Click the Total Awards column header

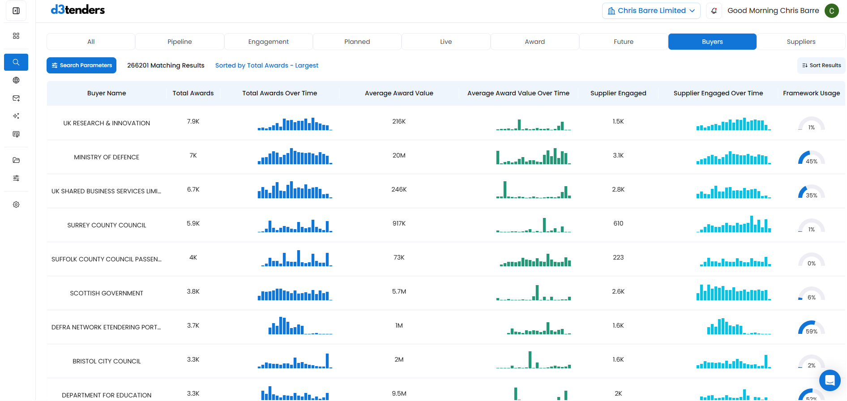pyautogui.click(x=193, y=93)
